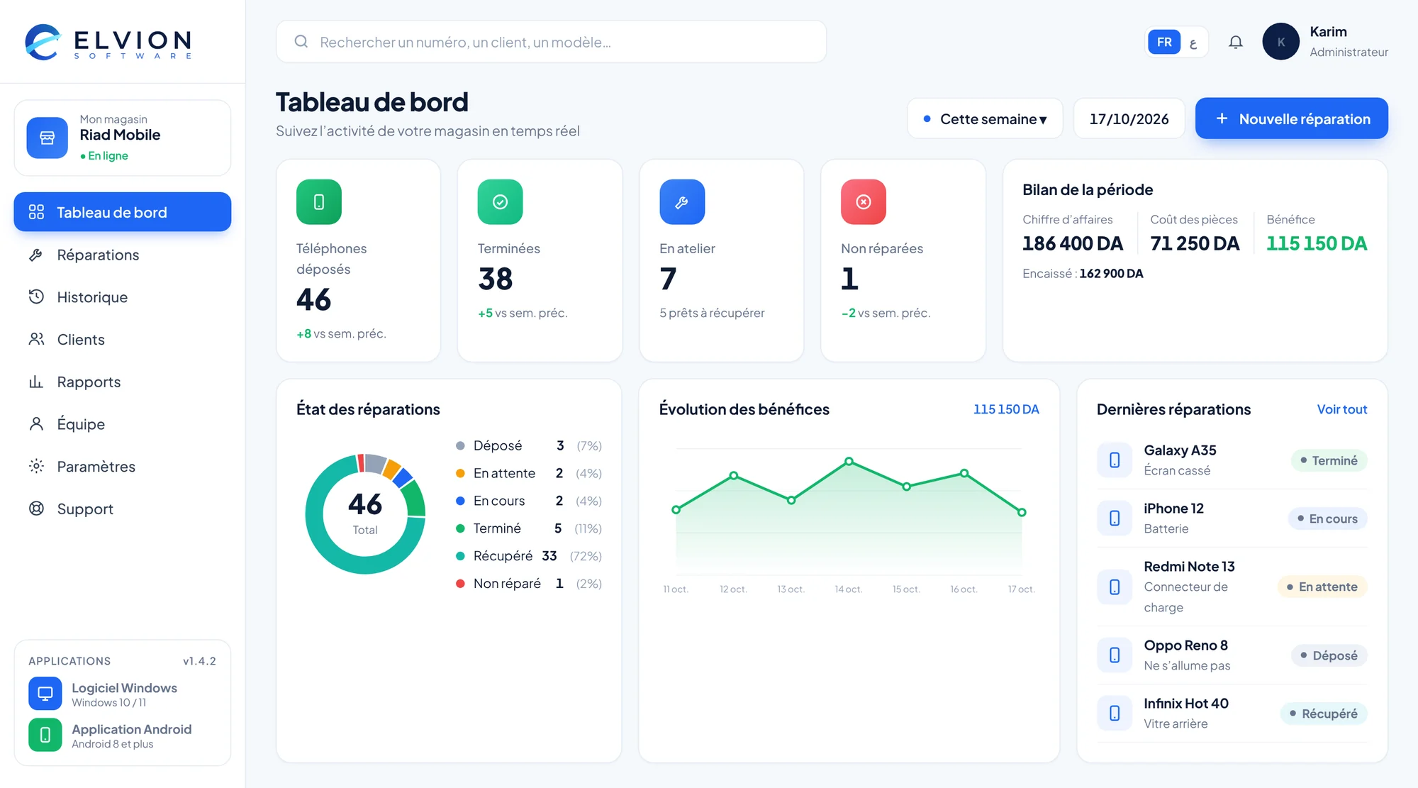
Task: Click the phone icon beside Infinix Hot 40
Action: pyautogui.click(x=1115, y=714)
